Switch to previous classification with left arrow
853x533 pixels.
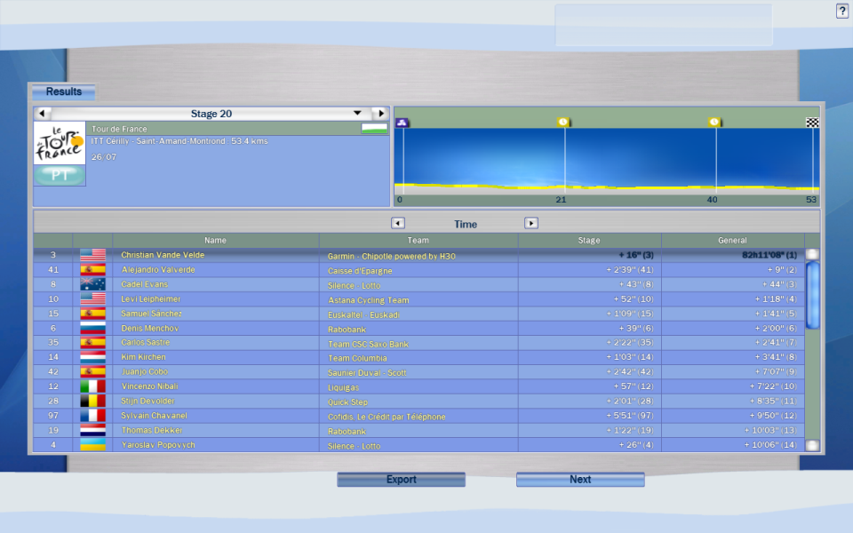pos(398,224)
